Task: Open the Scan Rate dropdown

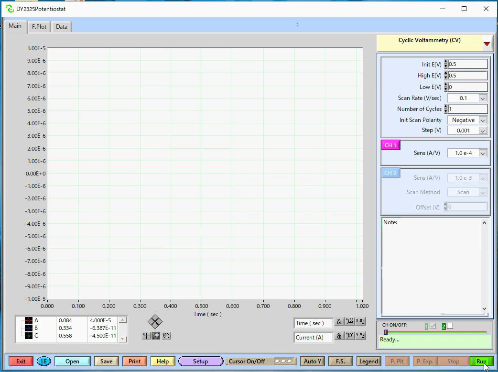Action: coord(482,98)
